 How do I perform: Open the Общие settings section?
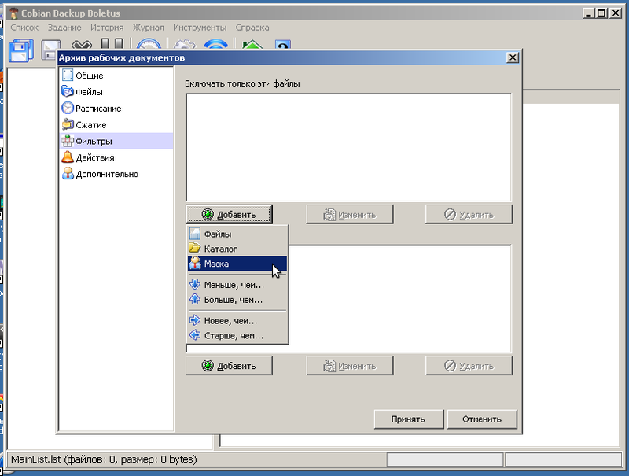coord(89,76)
